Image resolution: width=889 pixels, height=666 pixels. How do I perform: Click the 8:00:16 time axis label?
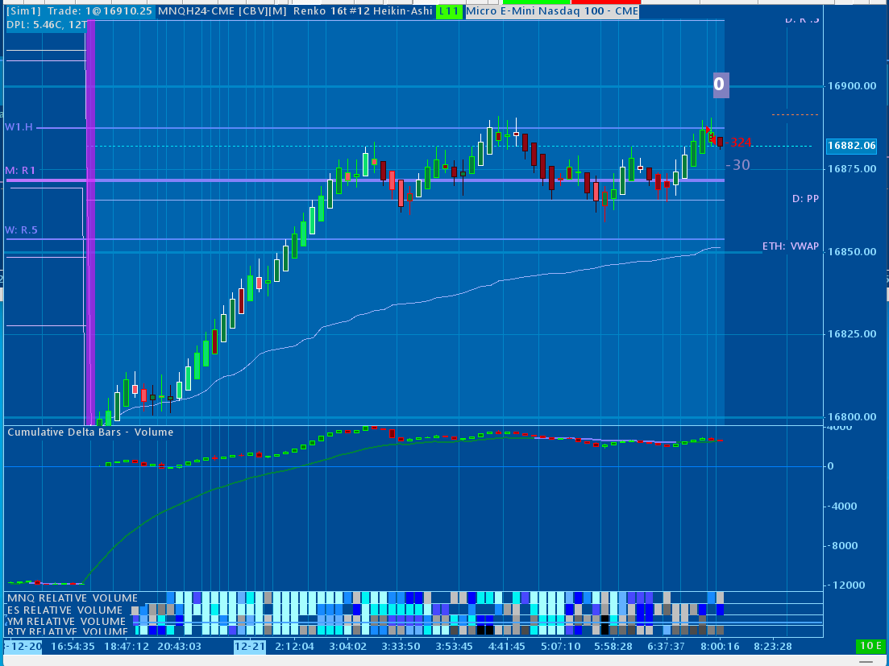pos(720,646)
